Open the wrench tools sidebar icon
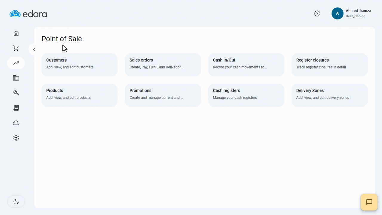Viewport: 382px width, 215px height. click(x=16, y=93)
